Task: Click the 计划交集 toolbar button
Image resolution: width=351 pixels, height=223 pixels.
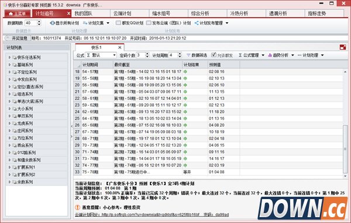Action: [x=93, y=23]
